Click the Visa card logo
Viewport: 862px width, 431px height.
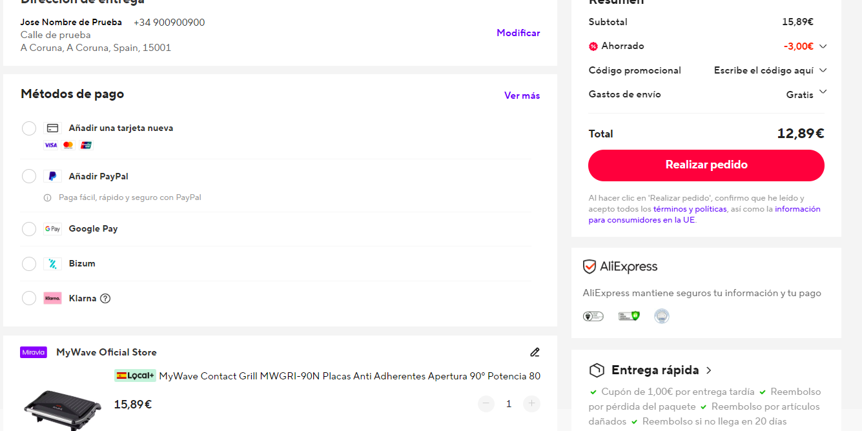[50, 145]
